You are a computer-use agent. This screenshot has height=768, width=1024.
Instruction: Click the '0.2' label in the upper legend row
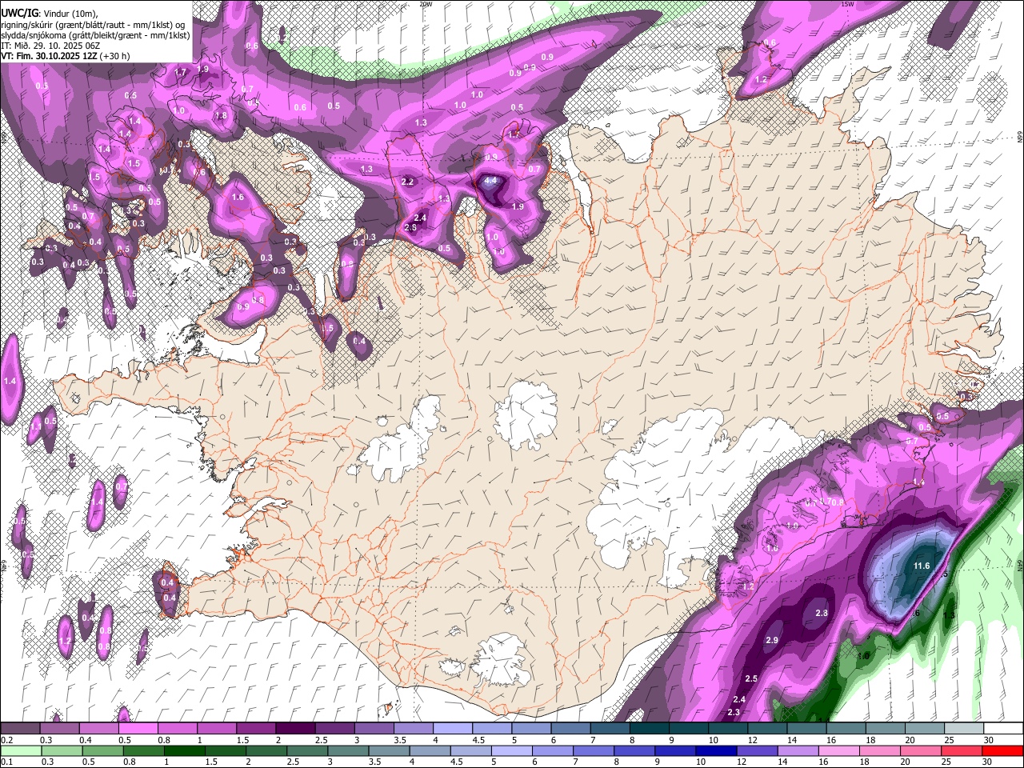[x=6, y=740]
